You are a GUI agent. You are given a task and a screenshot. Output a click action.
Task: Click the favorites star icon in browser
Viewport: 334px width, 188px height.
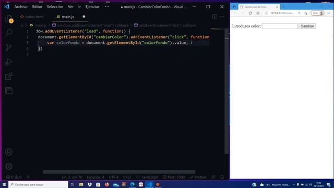pos(306,13)
